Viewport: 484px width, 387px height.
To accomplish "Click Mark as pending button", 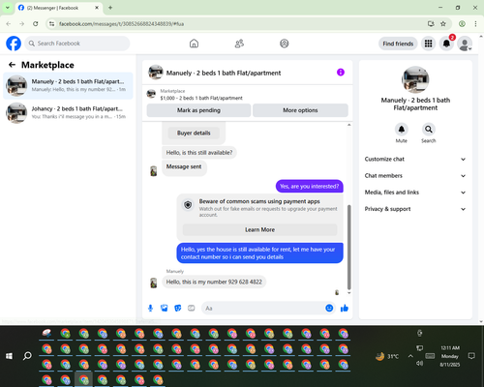I will click(198, 110).
